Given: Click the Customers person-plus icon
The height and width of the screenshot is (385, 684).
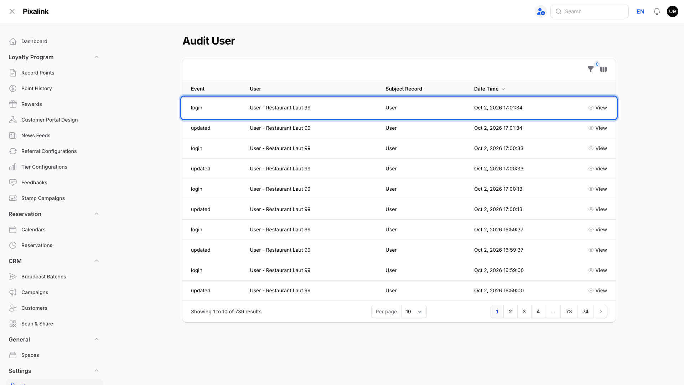Looking at the screenshot, I should tap(13, 308).
